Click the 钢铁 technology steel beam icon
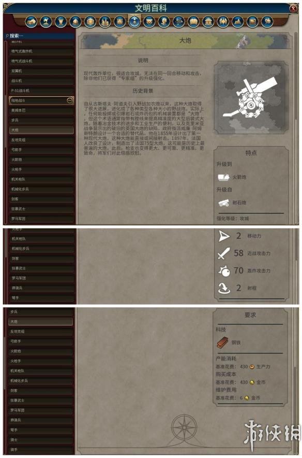Screen dimensions: 302x458 pyautogui.click(x=223, y=342)
